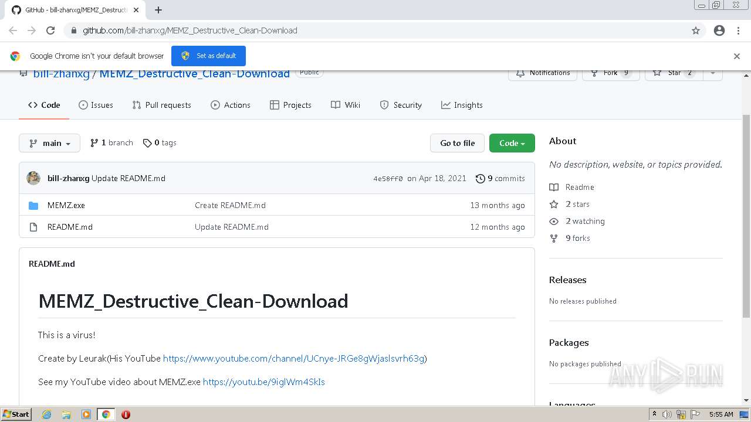The image size is (751, 422).
Task: Click the volume icon in system tray
Action: (667, 414)
